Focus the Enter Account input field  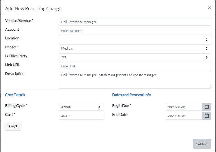(135, 31)
